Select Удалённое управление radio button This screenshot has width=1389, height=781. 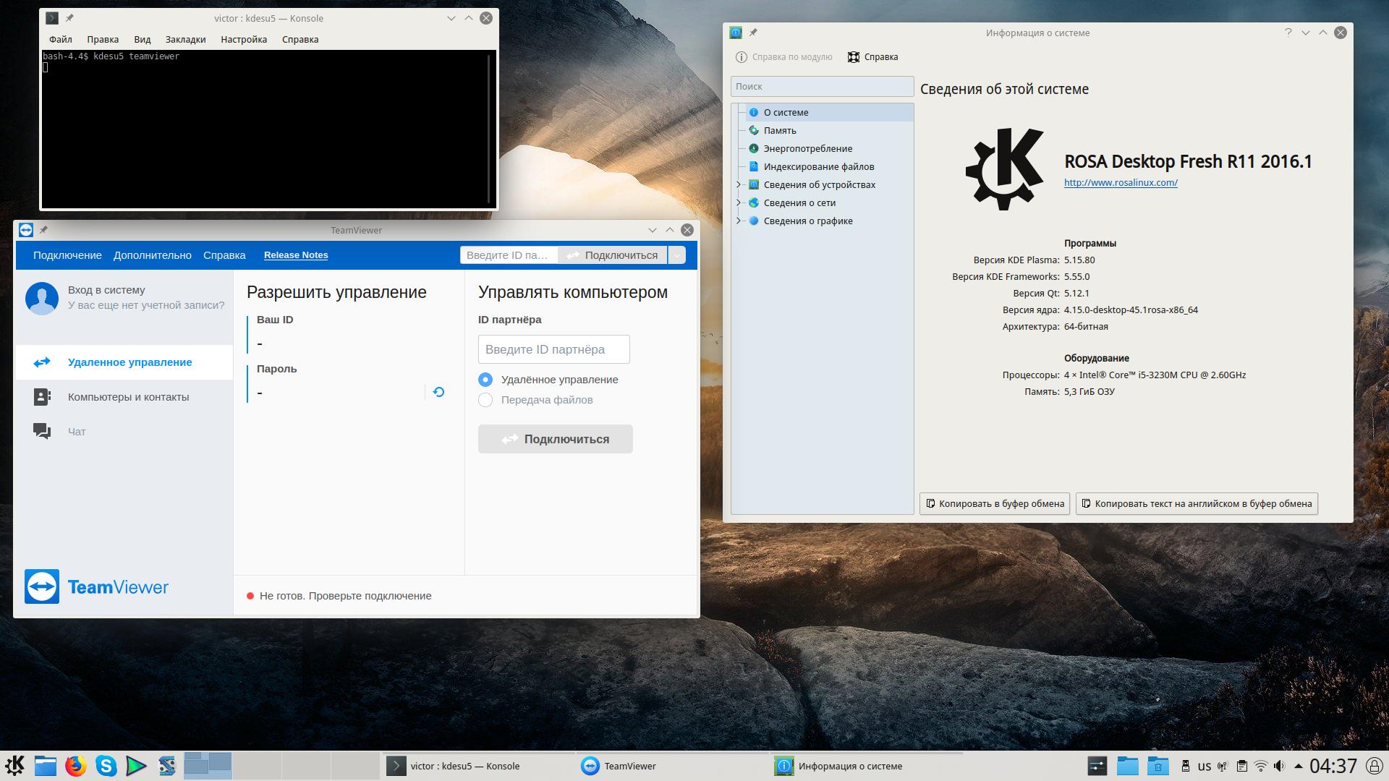click(485, 380)
